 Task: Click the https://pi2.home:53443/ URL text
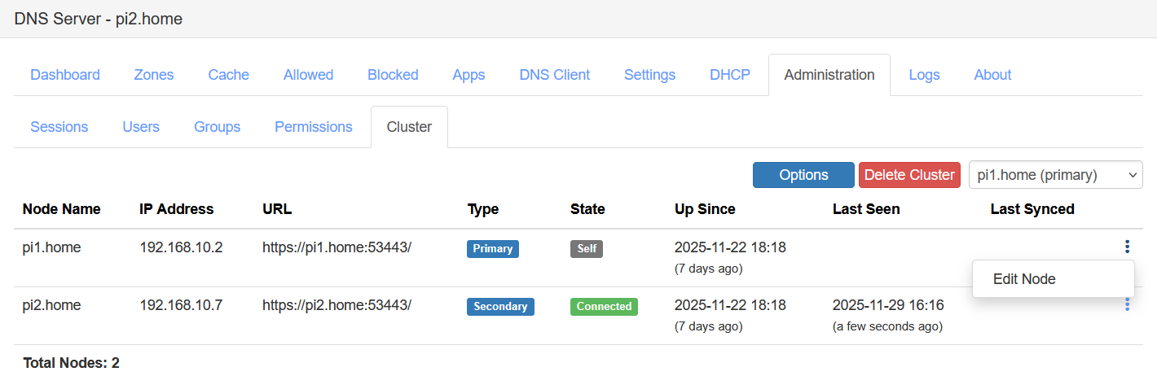click(x=337, y=305)
